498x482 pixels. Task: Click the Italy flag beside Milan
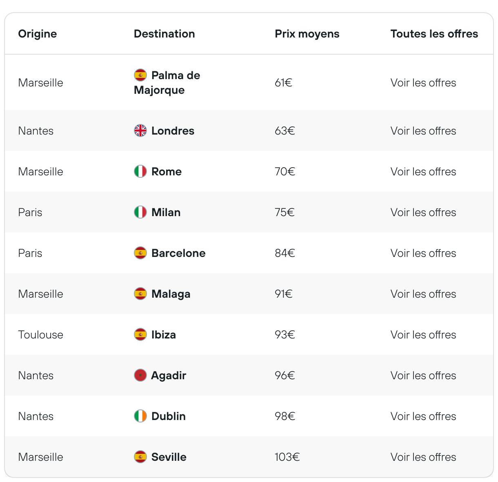point(140,212)
